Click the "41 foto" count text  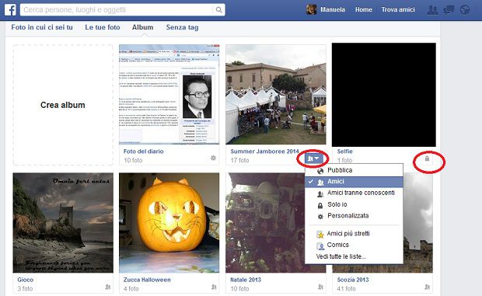(346, 289)
